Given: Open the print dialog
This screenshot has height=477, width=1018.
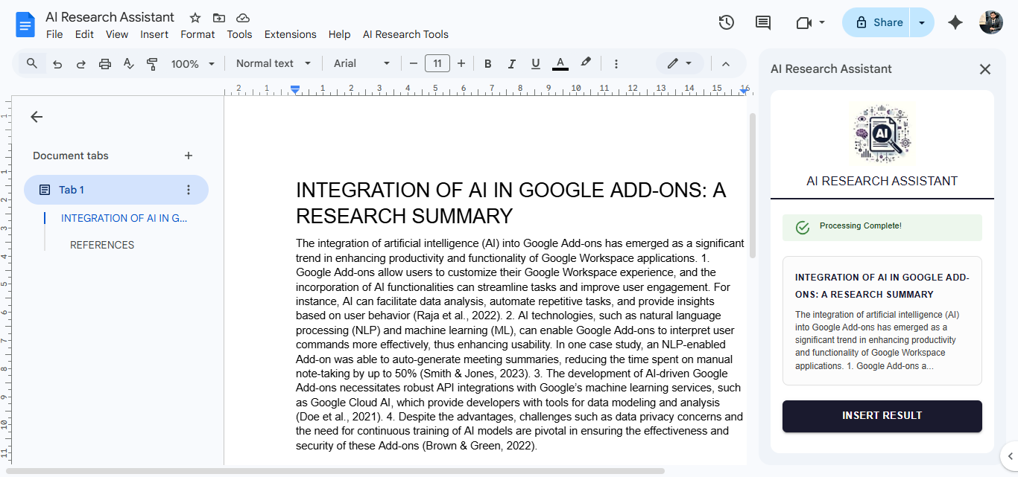Looking at the screenshot, I should tap(104, 63).
